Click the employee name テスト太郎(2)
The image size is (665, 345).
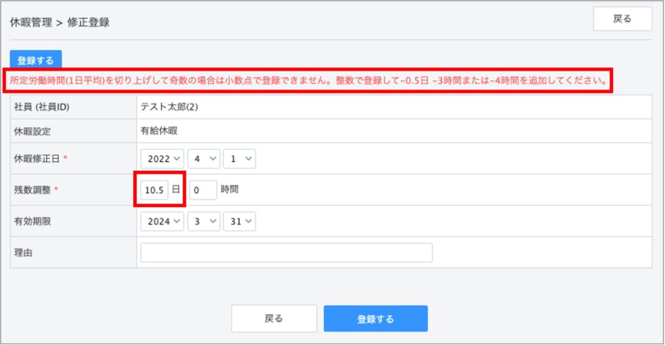tap(169, 106)
